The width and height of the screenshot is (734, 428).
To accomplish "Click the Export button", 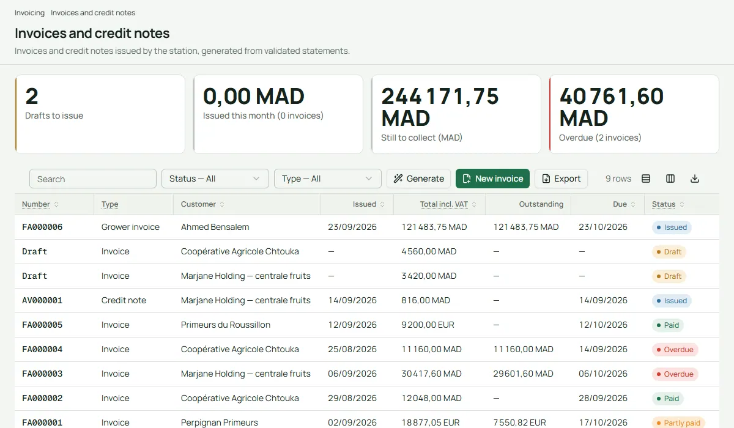I will click(x=561, y=179).
